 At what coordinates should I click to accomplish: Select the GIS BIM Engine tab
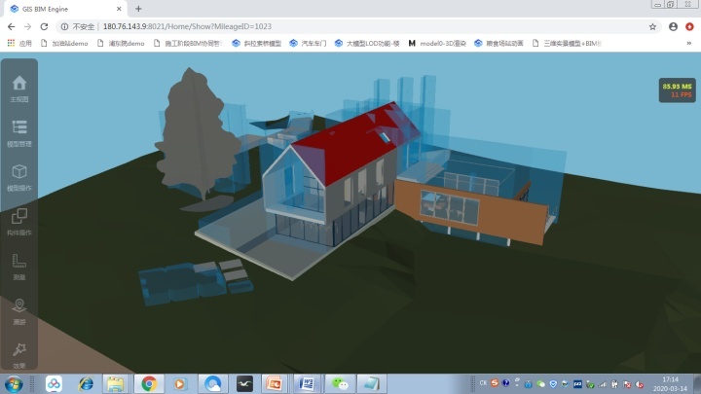(65, 9)
